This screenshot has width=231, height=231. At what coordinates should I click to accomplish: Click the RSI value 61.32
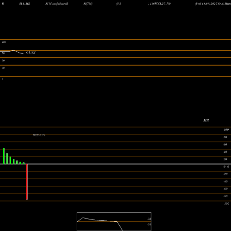(x=30, y=52)
